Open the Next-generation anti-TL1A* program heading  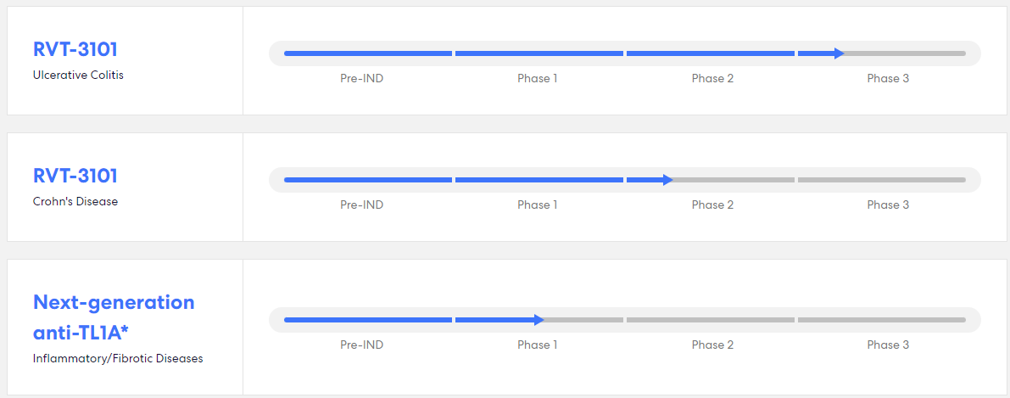coord(114,315)
